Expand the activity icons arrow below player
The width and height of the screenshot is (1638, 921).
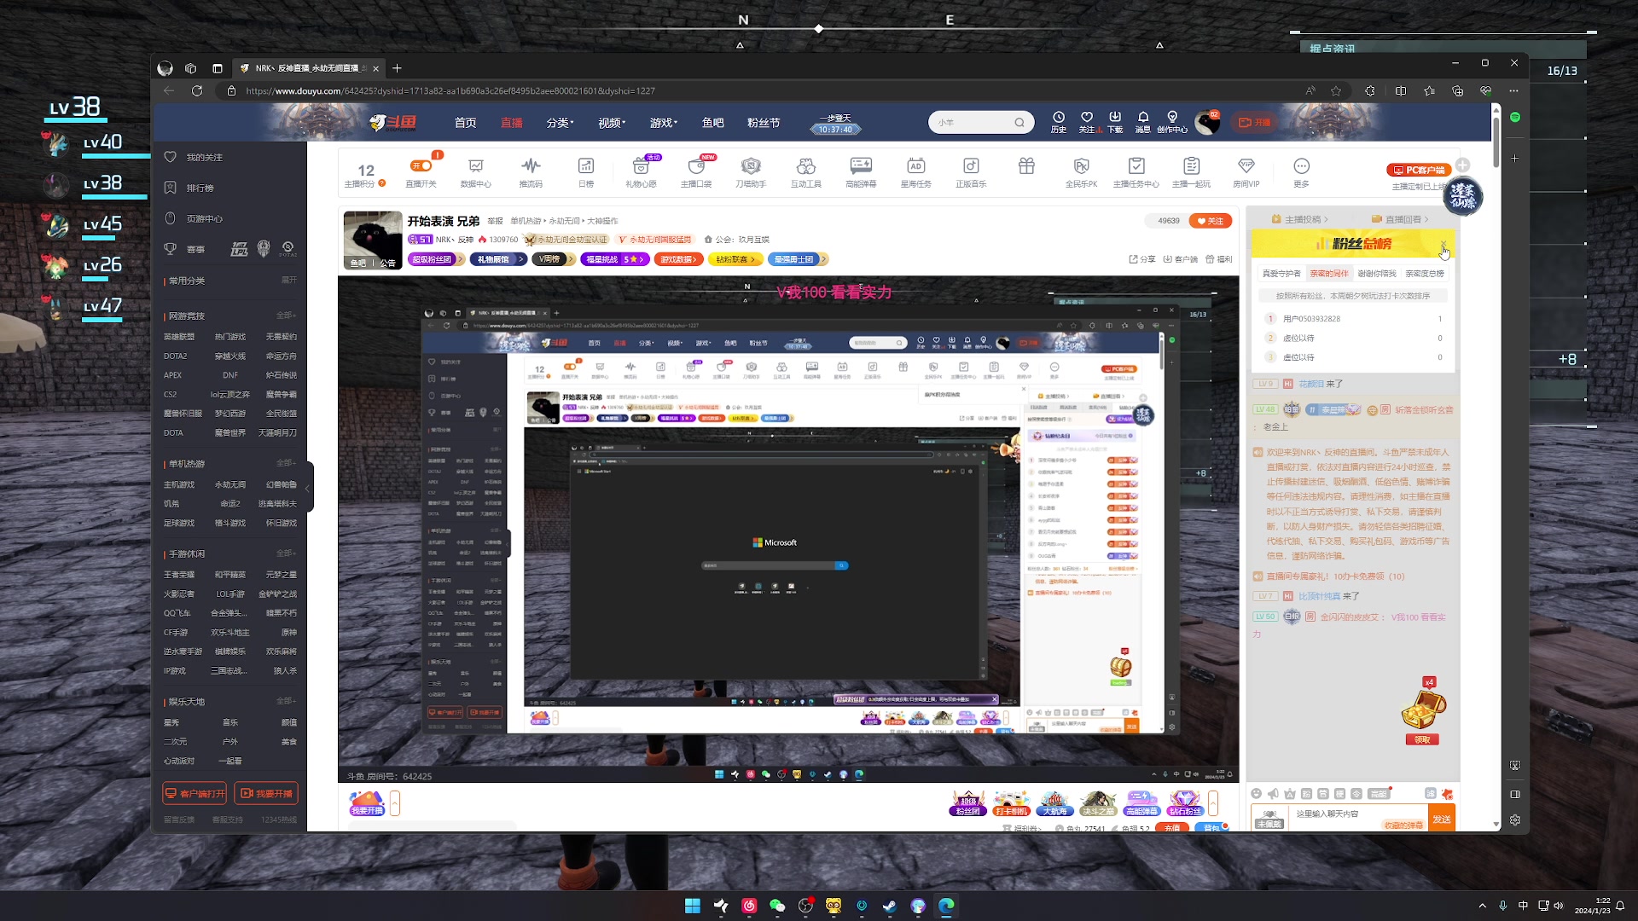pyautogui.click(x=1212, y=802)
